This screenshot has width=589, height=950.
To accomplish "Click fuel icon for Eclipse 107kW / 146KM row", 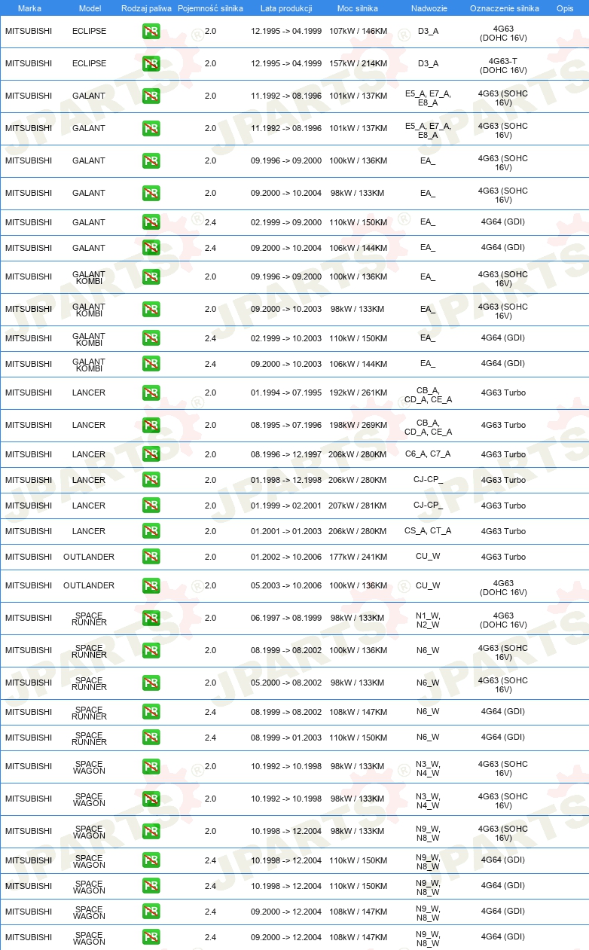I will coord(151,32).
